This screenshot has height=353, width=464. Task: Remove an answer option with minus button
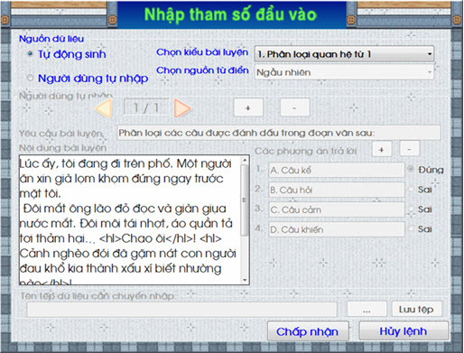click(x=409, y=149)
